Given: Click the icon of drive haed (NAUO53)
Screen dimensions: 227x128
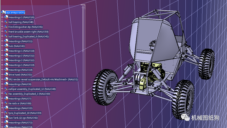Looking at the screenshot, I should (x=6, y=75).
